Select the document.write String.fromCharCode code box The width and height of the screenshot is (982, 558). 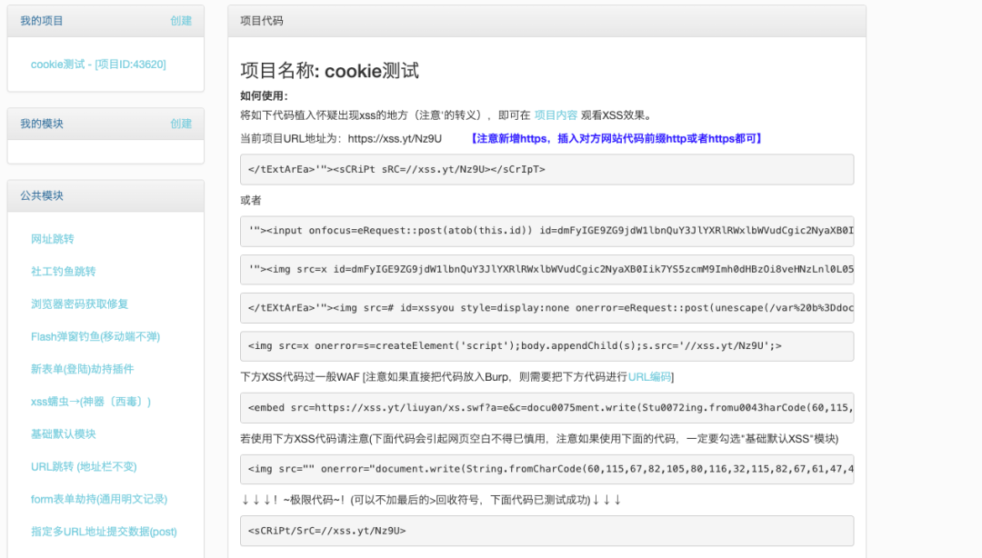point(546,469)
